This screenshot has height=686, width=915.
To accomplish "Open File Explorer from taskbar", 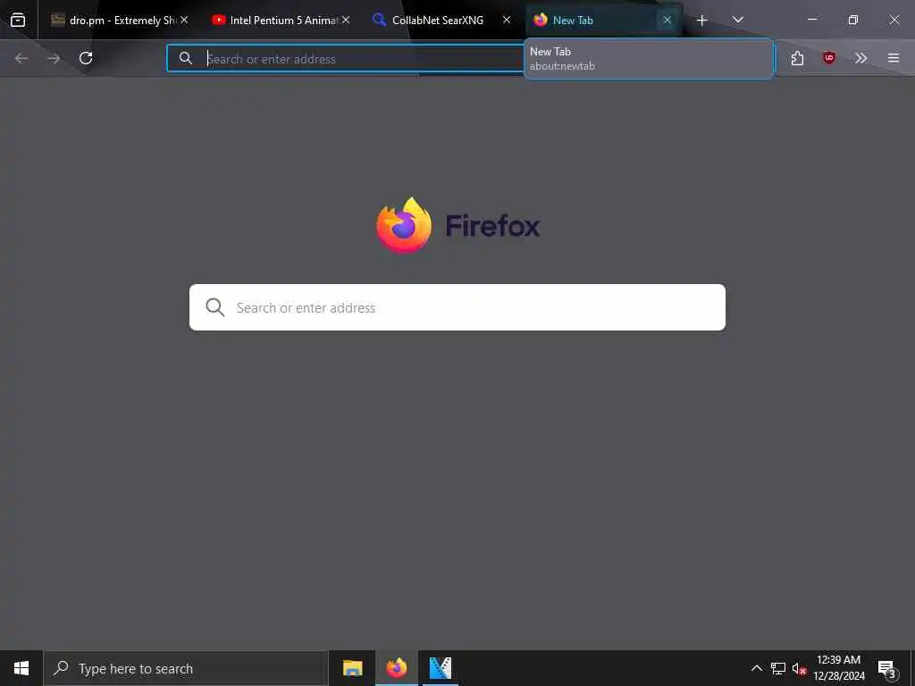I will pos(352,668).
